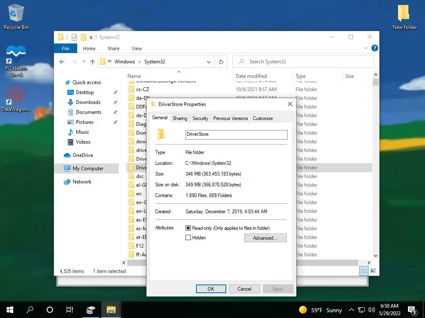Open the Previous Versions tab
The image size is (425, 318).
[230, 118]
